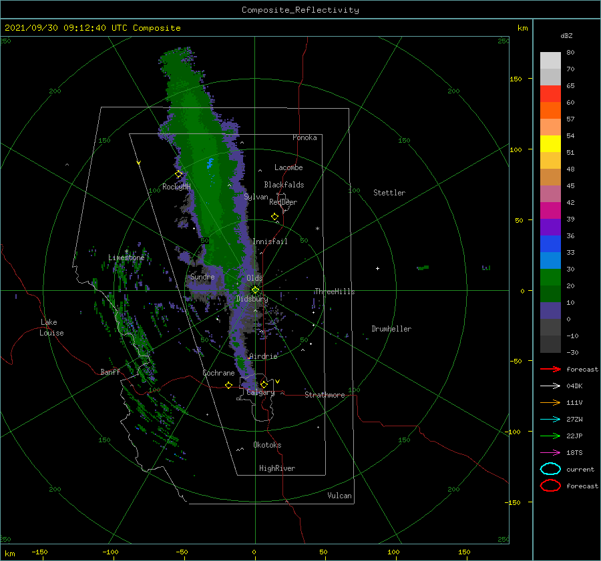Click the yellow diamond marker above Calgary label
The height and width of the screenshot is (561, 601).
[x=264, y=384]
